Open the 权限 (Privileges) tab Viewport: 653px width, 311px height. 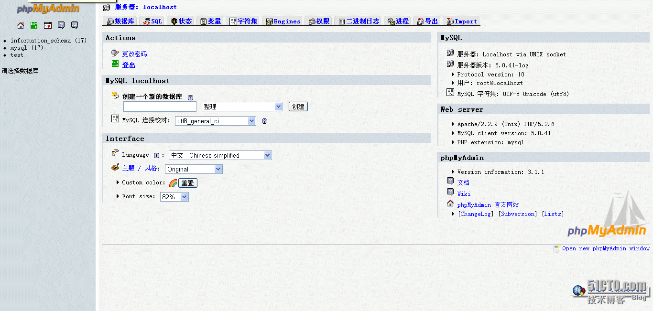tap(319, 21)
